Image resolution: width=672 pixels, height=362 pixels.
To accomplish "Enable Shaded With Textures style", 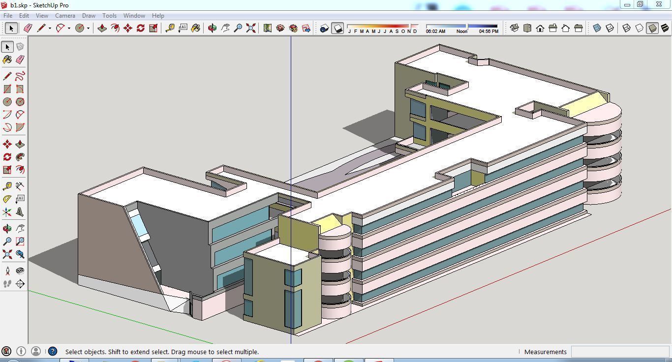I will point(665,28).
